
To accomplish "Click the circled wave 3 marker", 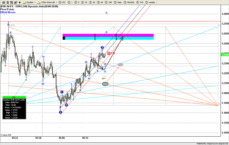I will 102,47.
